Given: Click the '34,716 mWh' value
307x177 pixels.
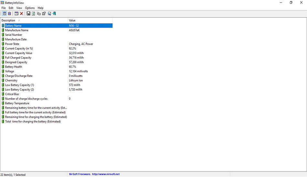Looking at the screenshot, I should coord(76,57).
